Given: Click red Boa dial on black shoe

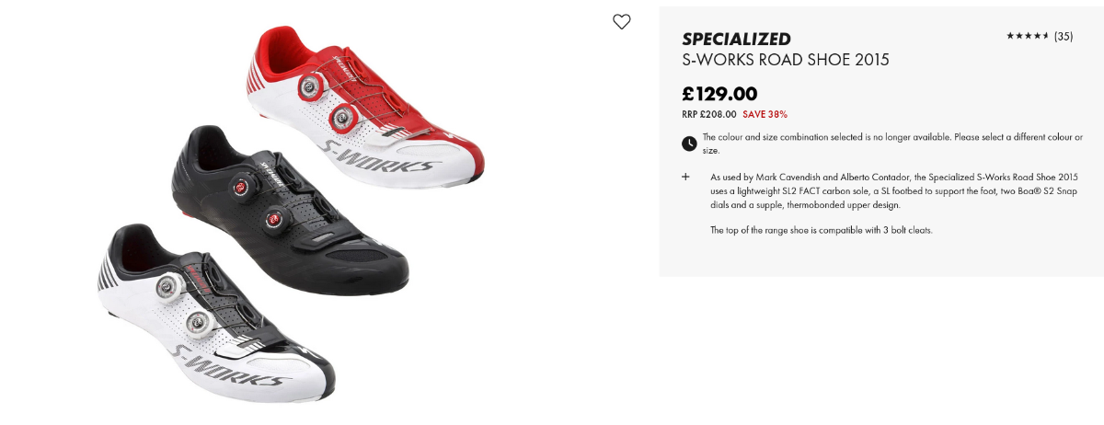Looking at the screenshot, I should point(242,188).
